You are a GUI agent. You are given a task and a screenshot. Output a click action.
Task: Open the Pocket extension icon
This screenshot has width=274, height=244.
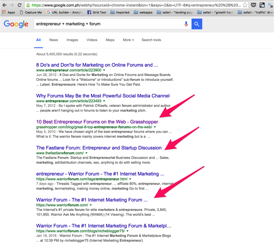pos(254,5)
